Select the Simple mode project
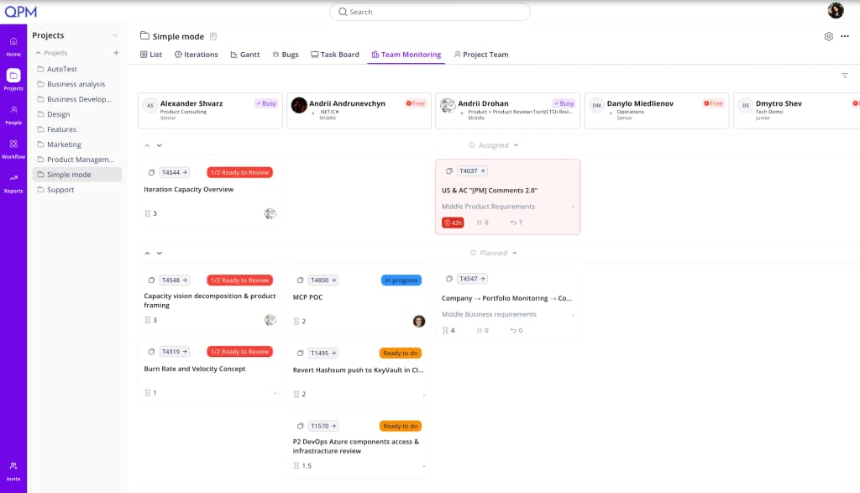860x493 pixels. pos(76,175)
